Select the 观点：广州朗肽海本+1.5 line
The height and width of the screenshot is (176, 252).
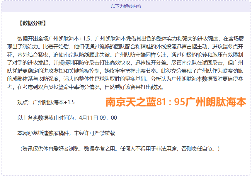pos(46,102)
